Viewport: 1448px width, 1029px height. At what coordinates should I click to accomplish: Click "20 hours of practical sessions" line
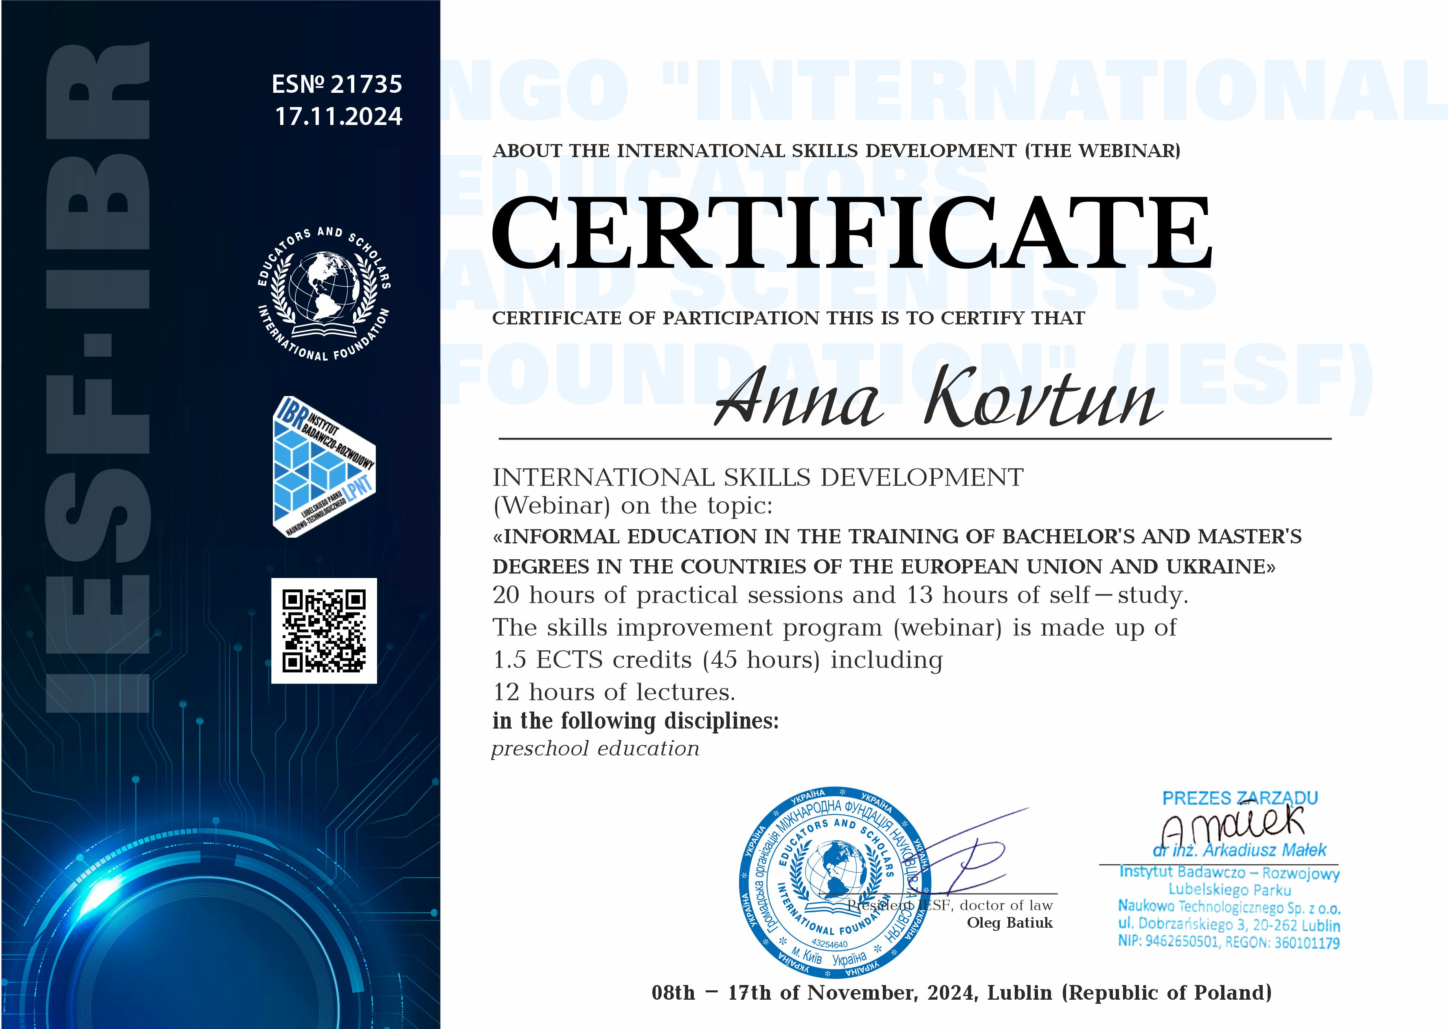pyautogui.click(x=840, y=595)
